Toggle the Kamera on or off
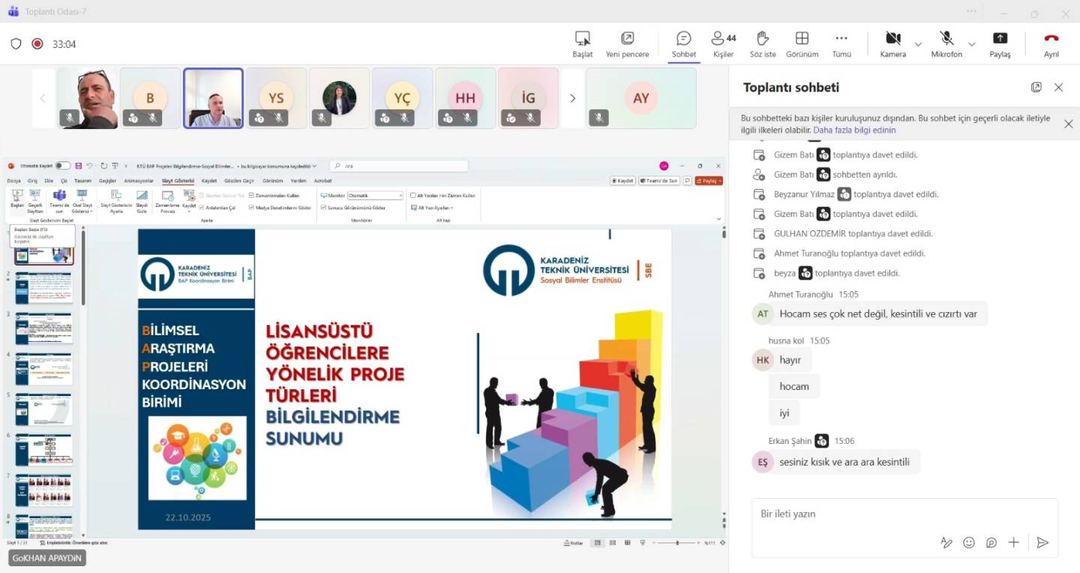 pos(892,43)
